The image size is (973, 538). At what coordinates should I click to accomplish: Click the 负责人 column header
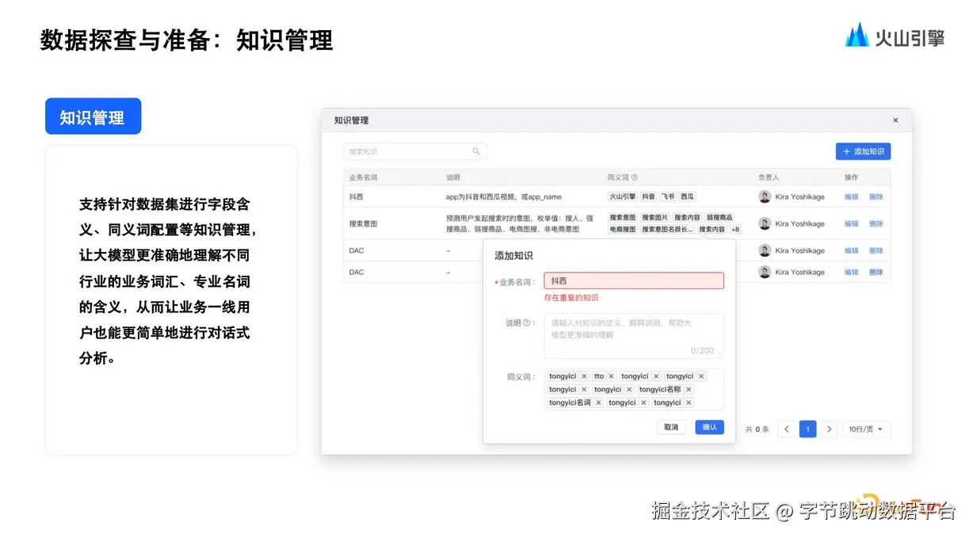click(769, 177)
